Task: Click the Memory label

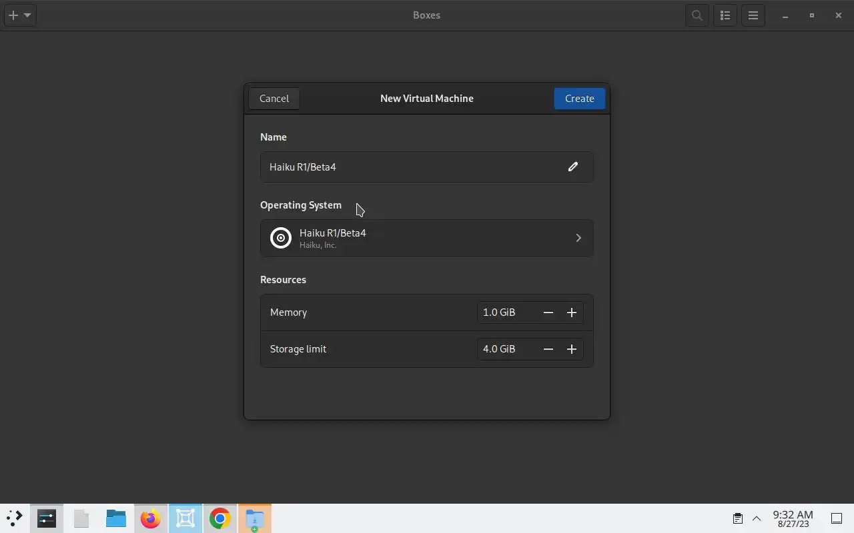Action: pyautogui.click(x=288, y=312)
